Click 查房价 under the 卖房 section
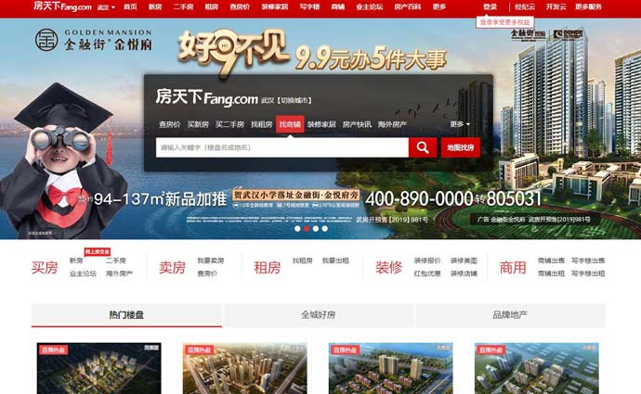The image size is (641, 394). pyautogui.click(x=207, y=273)
